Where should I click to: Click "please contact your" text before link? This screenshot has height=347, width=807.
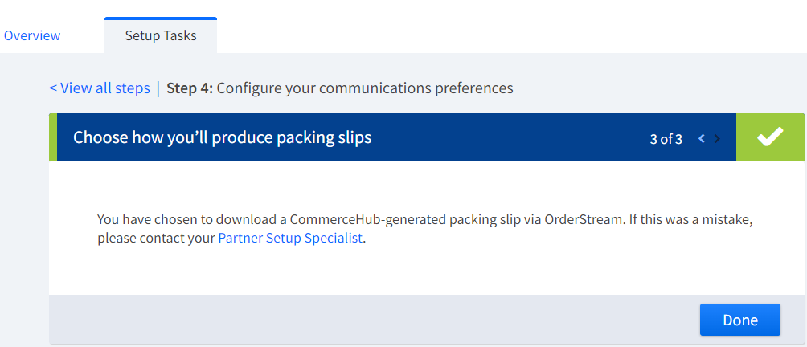pyautogui.click(x=156, y=239)
